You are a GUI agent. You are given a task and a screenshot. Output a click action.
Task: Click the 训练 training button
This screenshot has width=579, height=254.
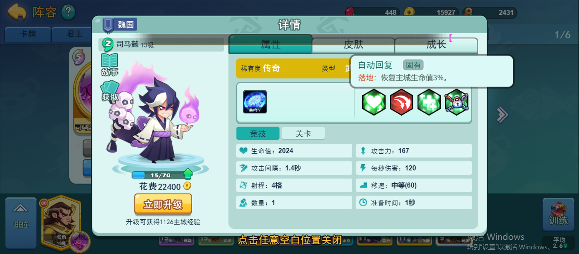pyautogui.click(x=558, y=215)
